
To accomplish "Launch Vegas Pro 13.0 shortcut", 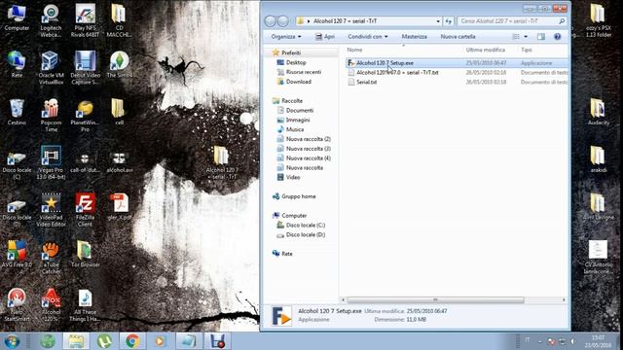I will [51, 162].
